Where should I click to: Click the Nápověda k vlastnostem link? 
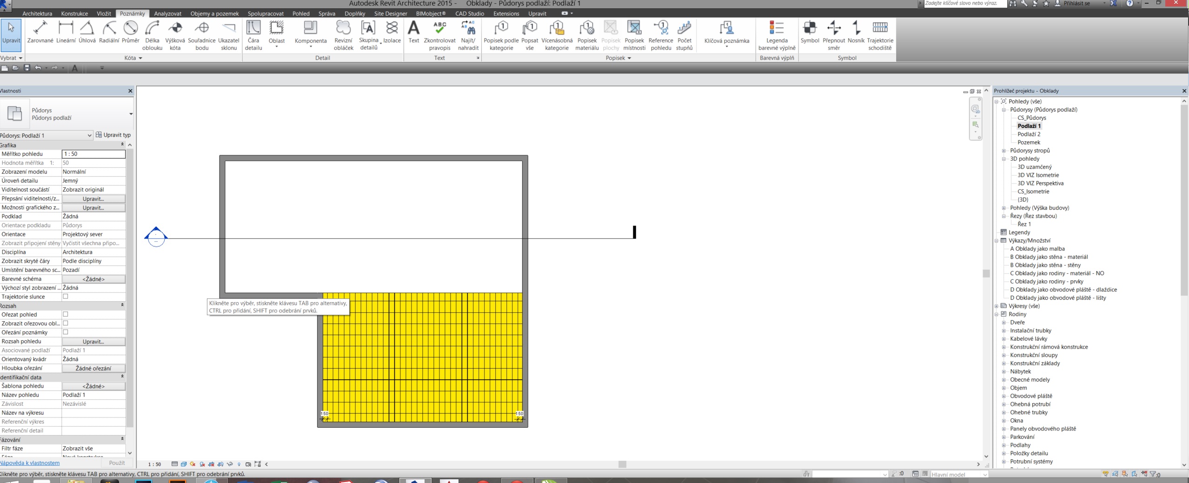click(x=30, y=463)
